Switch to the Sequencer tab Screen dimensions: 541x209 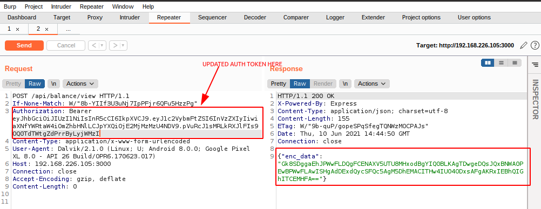pyautogui.click(x=212, y=18)
